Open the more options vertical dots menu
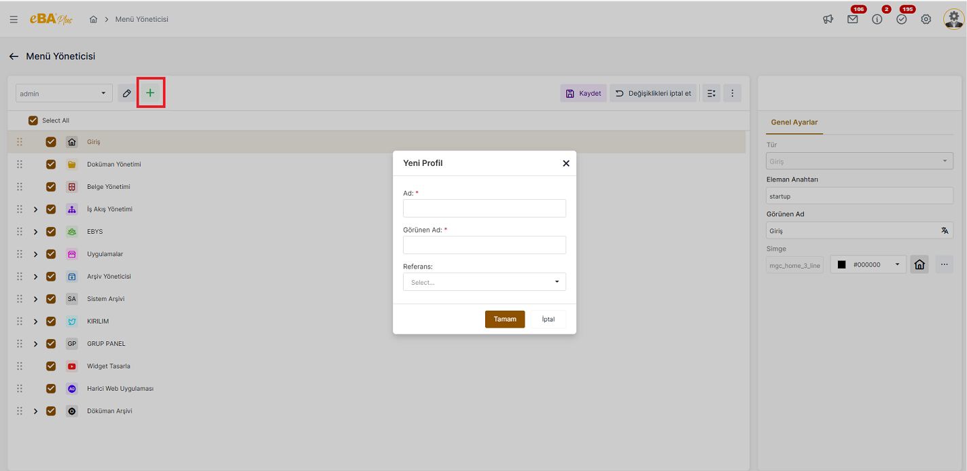The width and height of the screenshot is (967, 471). pyautogui.click(x=732, y=93)
